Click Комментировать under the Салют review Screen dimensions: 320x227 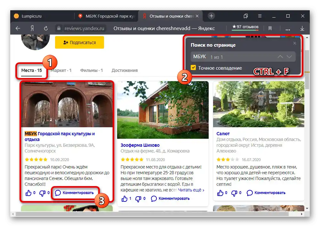click(x=266, y=193)
